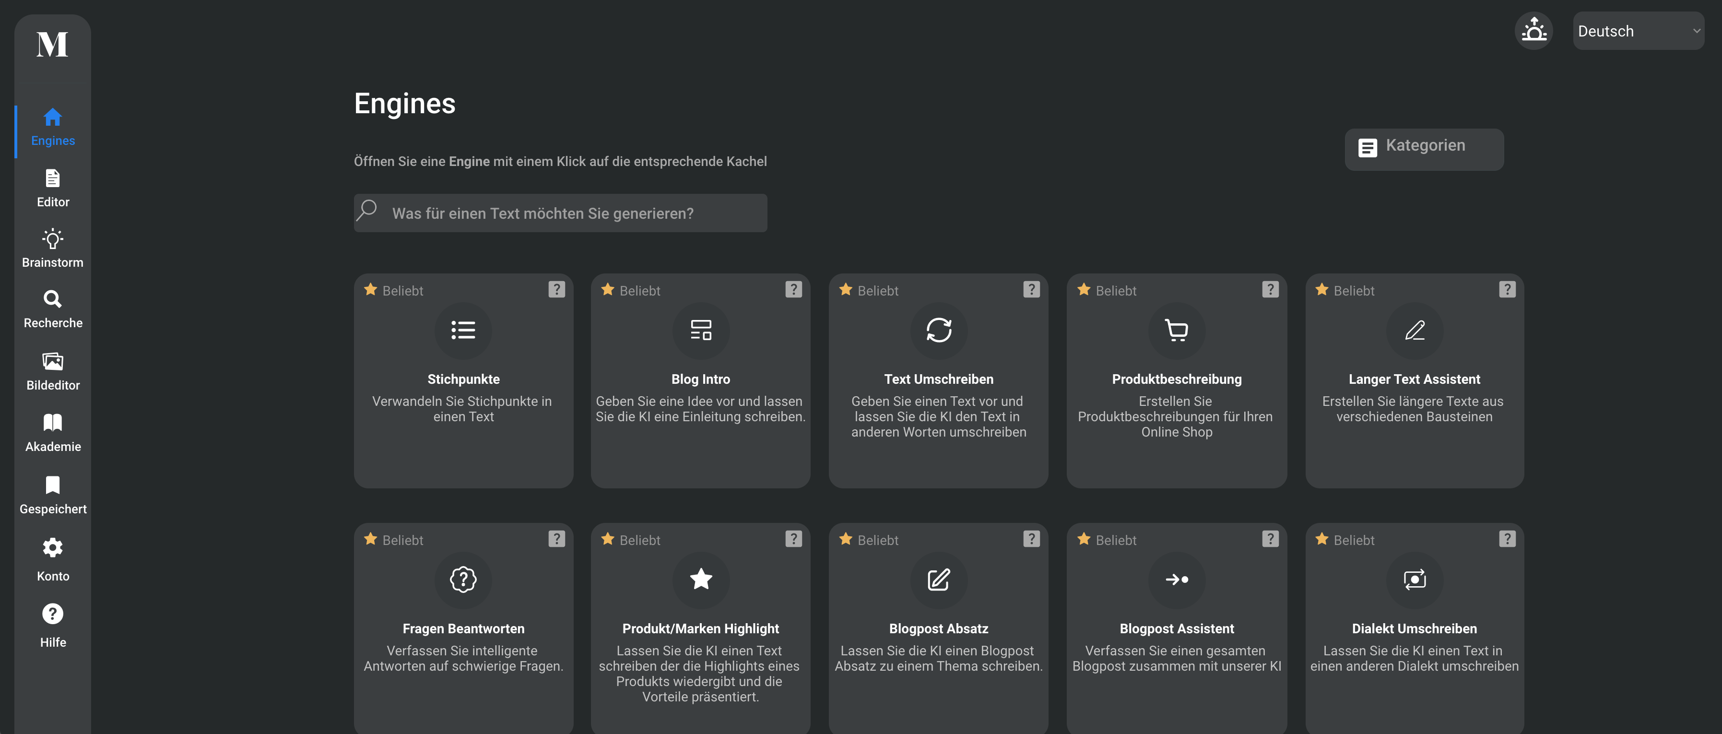Go to Recherche in sidebar
This screenshot has width=1722, height=734.
click(53, 309)
